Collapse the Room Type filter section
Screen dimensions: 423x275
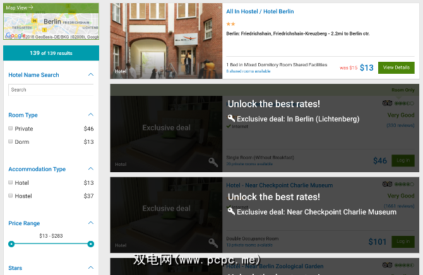click(91, 115)
